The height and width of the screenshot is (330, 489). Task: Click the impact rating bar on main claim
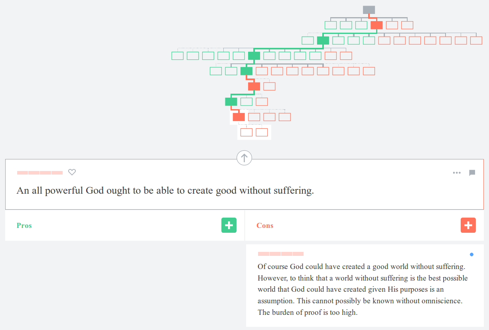[40, 173]
